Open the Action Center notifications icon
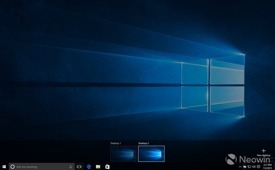 point(258,167)
